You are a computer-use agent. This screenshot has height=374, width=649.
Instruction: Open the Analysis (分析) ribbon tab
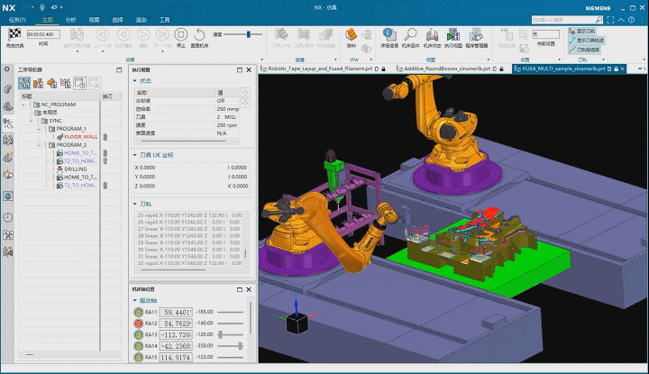[x=71, y=20]
